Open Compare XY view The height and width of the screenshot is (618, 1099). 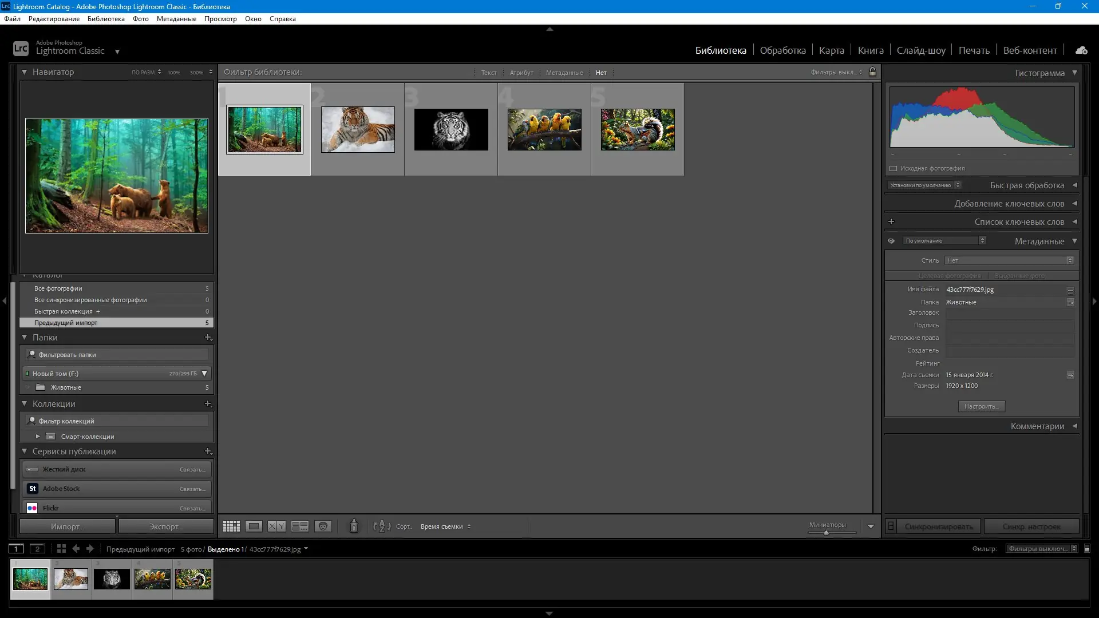276,526
